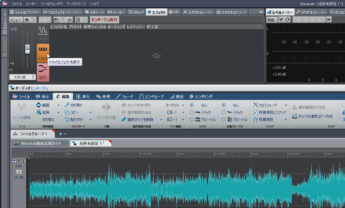345x208 pixels.
Task: Expand the クロスフェード dropdown arrow
Action: [x=286, y=105]
